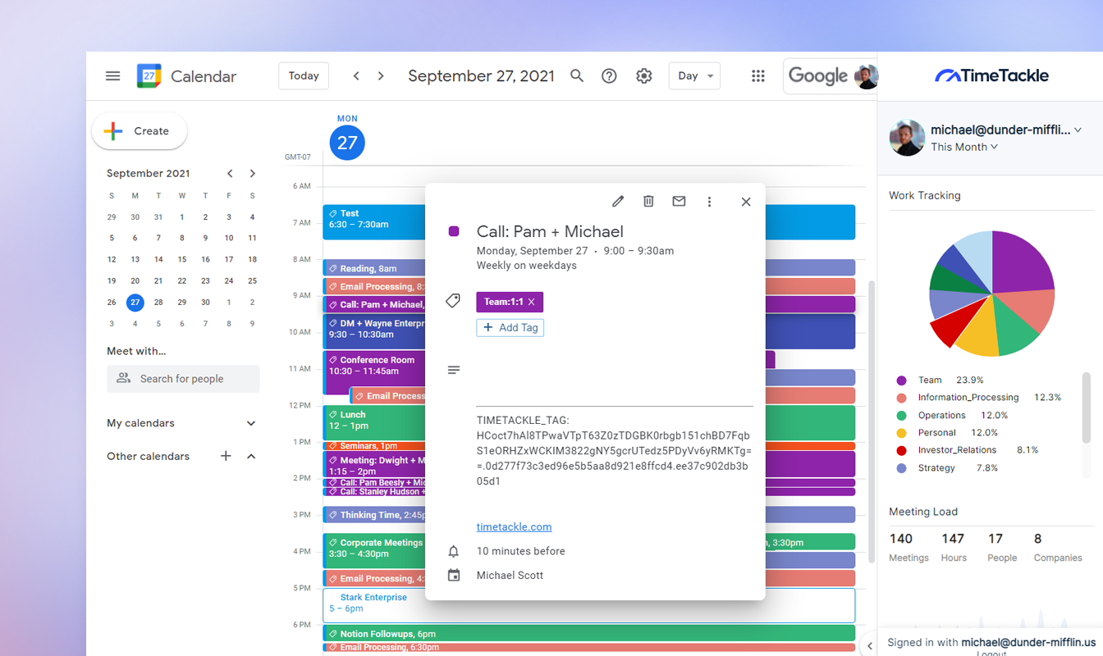Edit event pencil icon in popup

click(618, 202)
